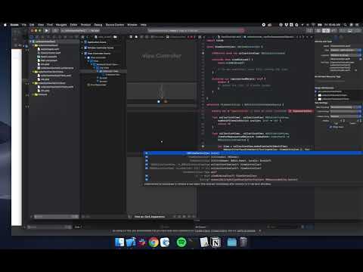Collapse the View Controller Scene disclosure triangle

pos(82,54)
